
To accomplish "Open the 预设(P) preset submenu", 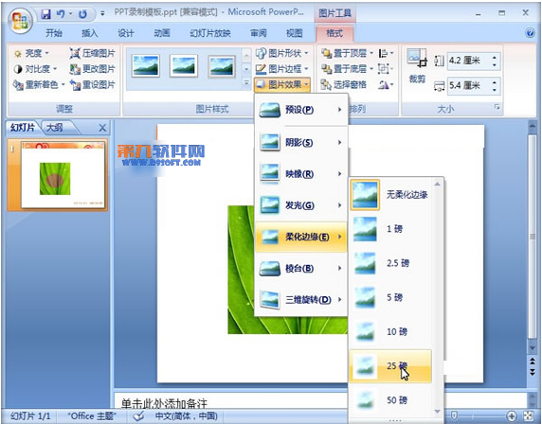I will (x=300, y=110).
